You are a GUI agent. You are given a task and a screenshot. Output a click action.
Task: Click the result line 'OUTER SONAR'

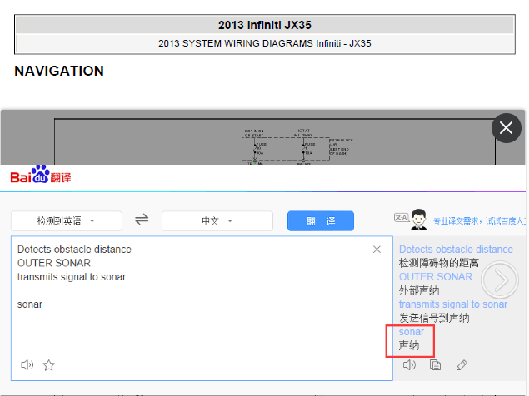(436, 277)
